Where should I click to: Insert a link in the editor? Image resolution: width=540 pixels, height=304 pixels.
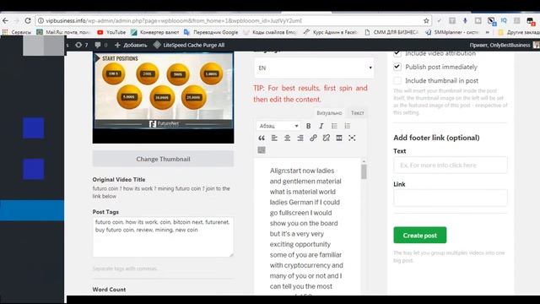point(313,138)
